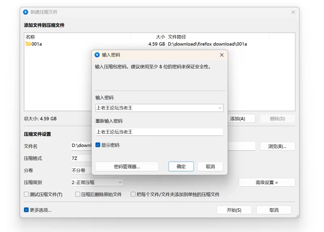Expand 高级设置 » options
The image size is (324, 232).
tap(266, 183)
